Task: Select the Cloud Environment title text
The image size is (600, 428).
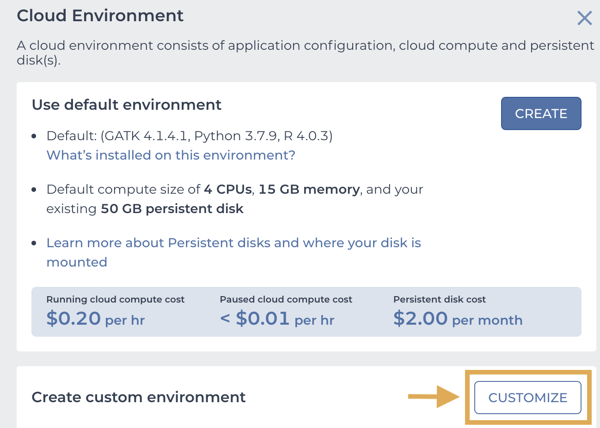Action: tap(100, 16)
